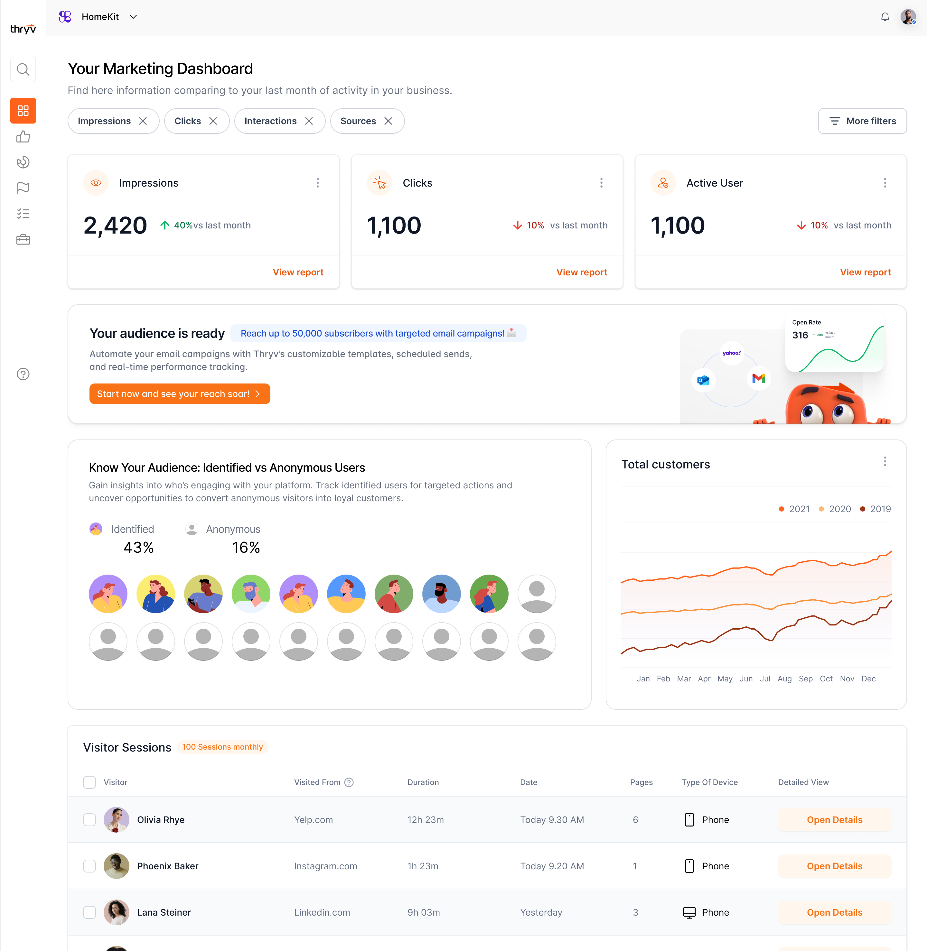
Task: Open Active User card three-dot menu
Action: point(885,183)
